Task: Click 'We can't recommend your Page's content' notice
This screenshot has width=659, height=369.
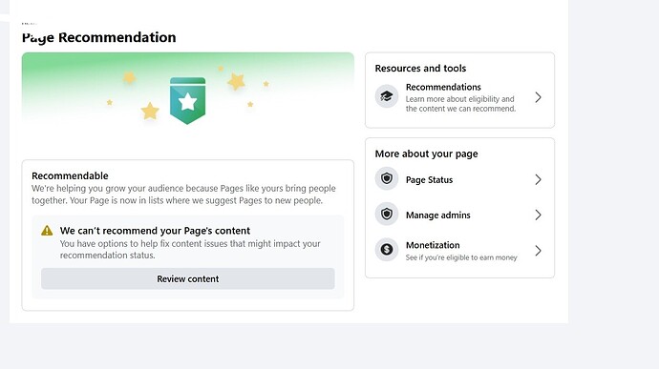Action: 155,231
